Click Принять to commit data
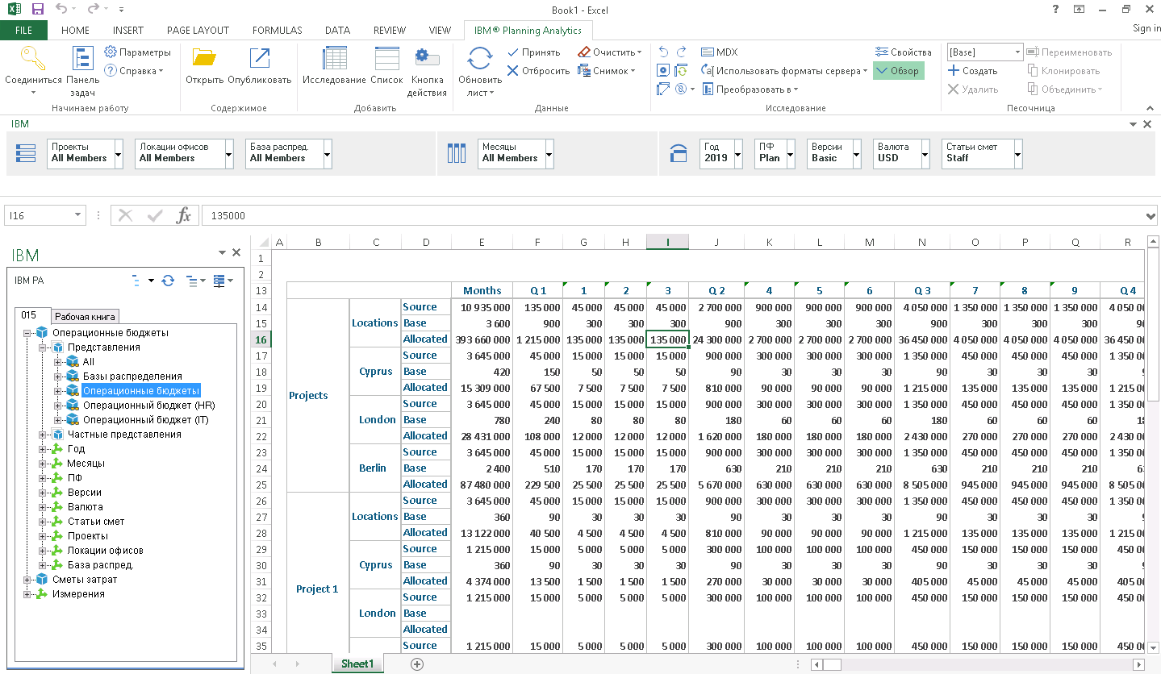The image size is (1161, 674). click(x=533, y=52)
